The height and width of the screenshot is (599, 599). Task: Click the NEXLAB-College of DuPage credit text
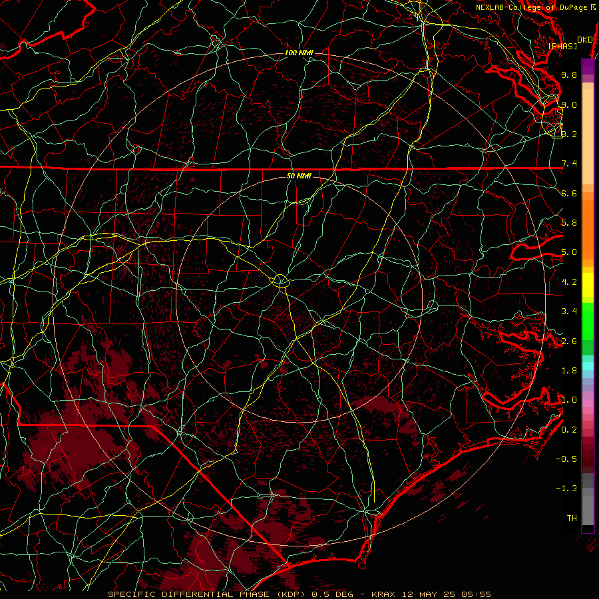(536, 7)
